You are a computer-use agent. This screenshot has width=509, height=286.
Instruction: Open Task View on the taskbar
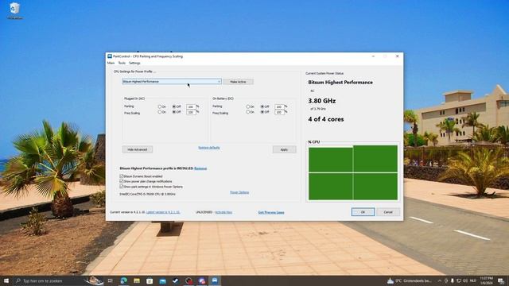(x=110, y=280)
